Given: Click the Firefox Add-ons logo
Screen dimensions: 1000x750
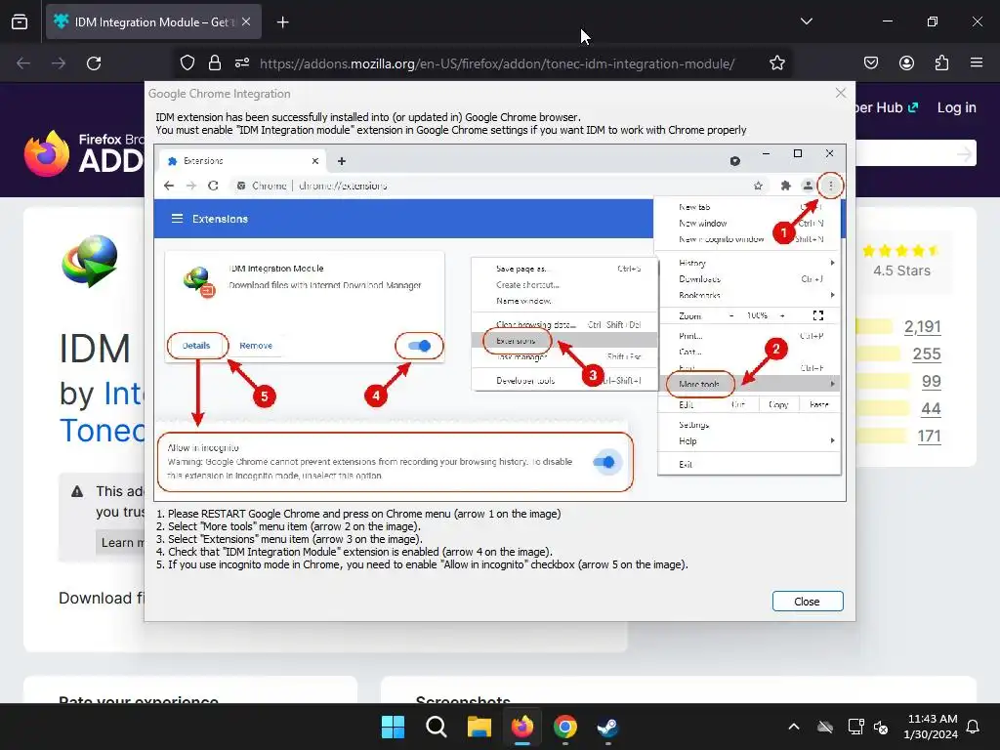Looking at the screenshot, I should coord(83,153).
